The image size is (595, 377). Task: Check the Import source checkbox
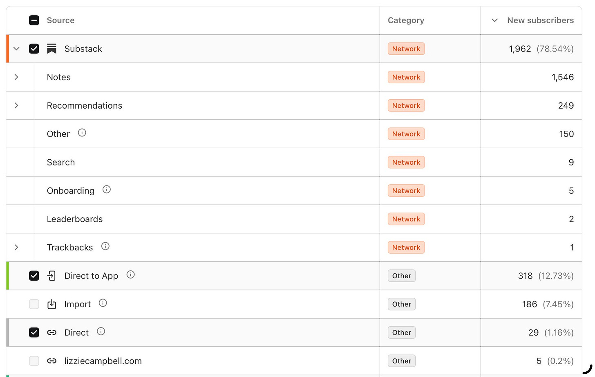(34, 304)
